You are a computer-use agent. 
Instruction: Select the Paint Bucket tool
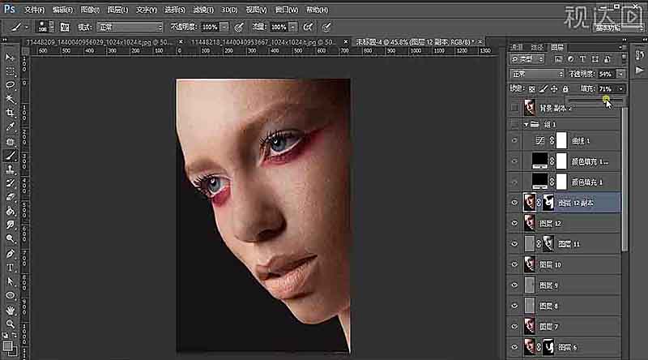click(x=10, y=212)
